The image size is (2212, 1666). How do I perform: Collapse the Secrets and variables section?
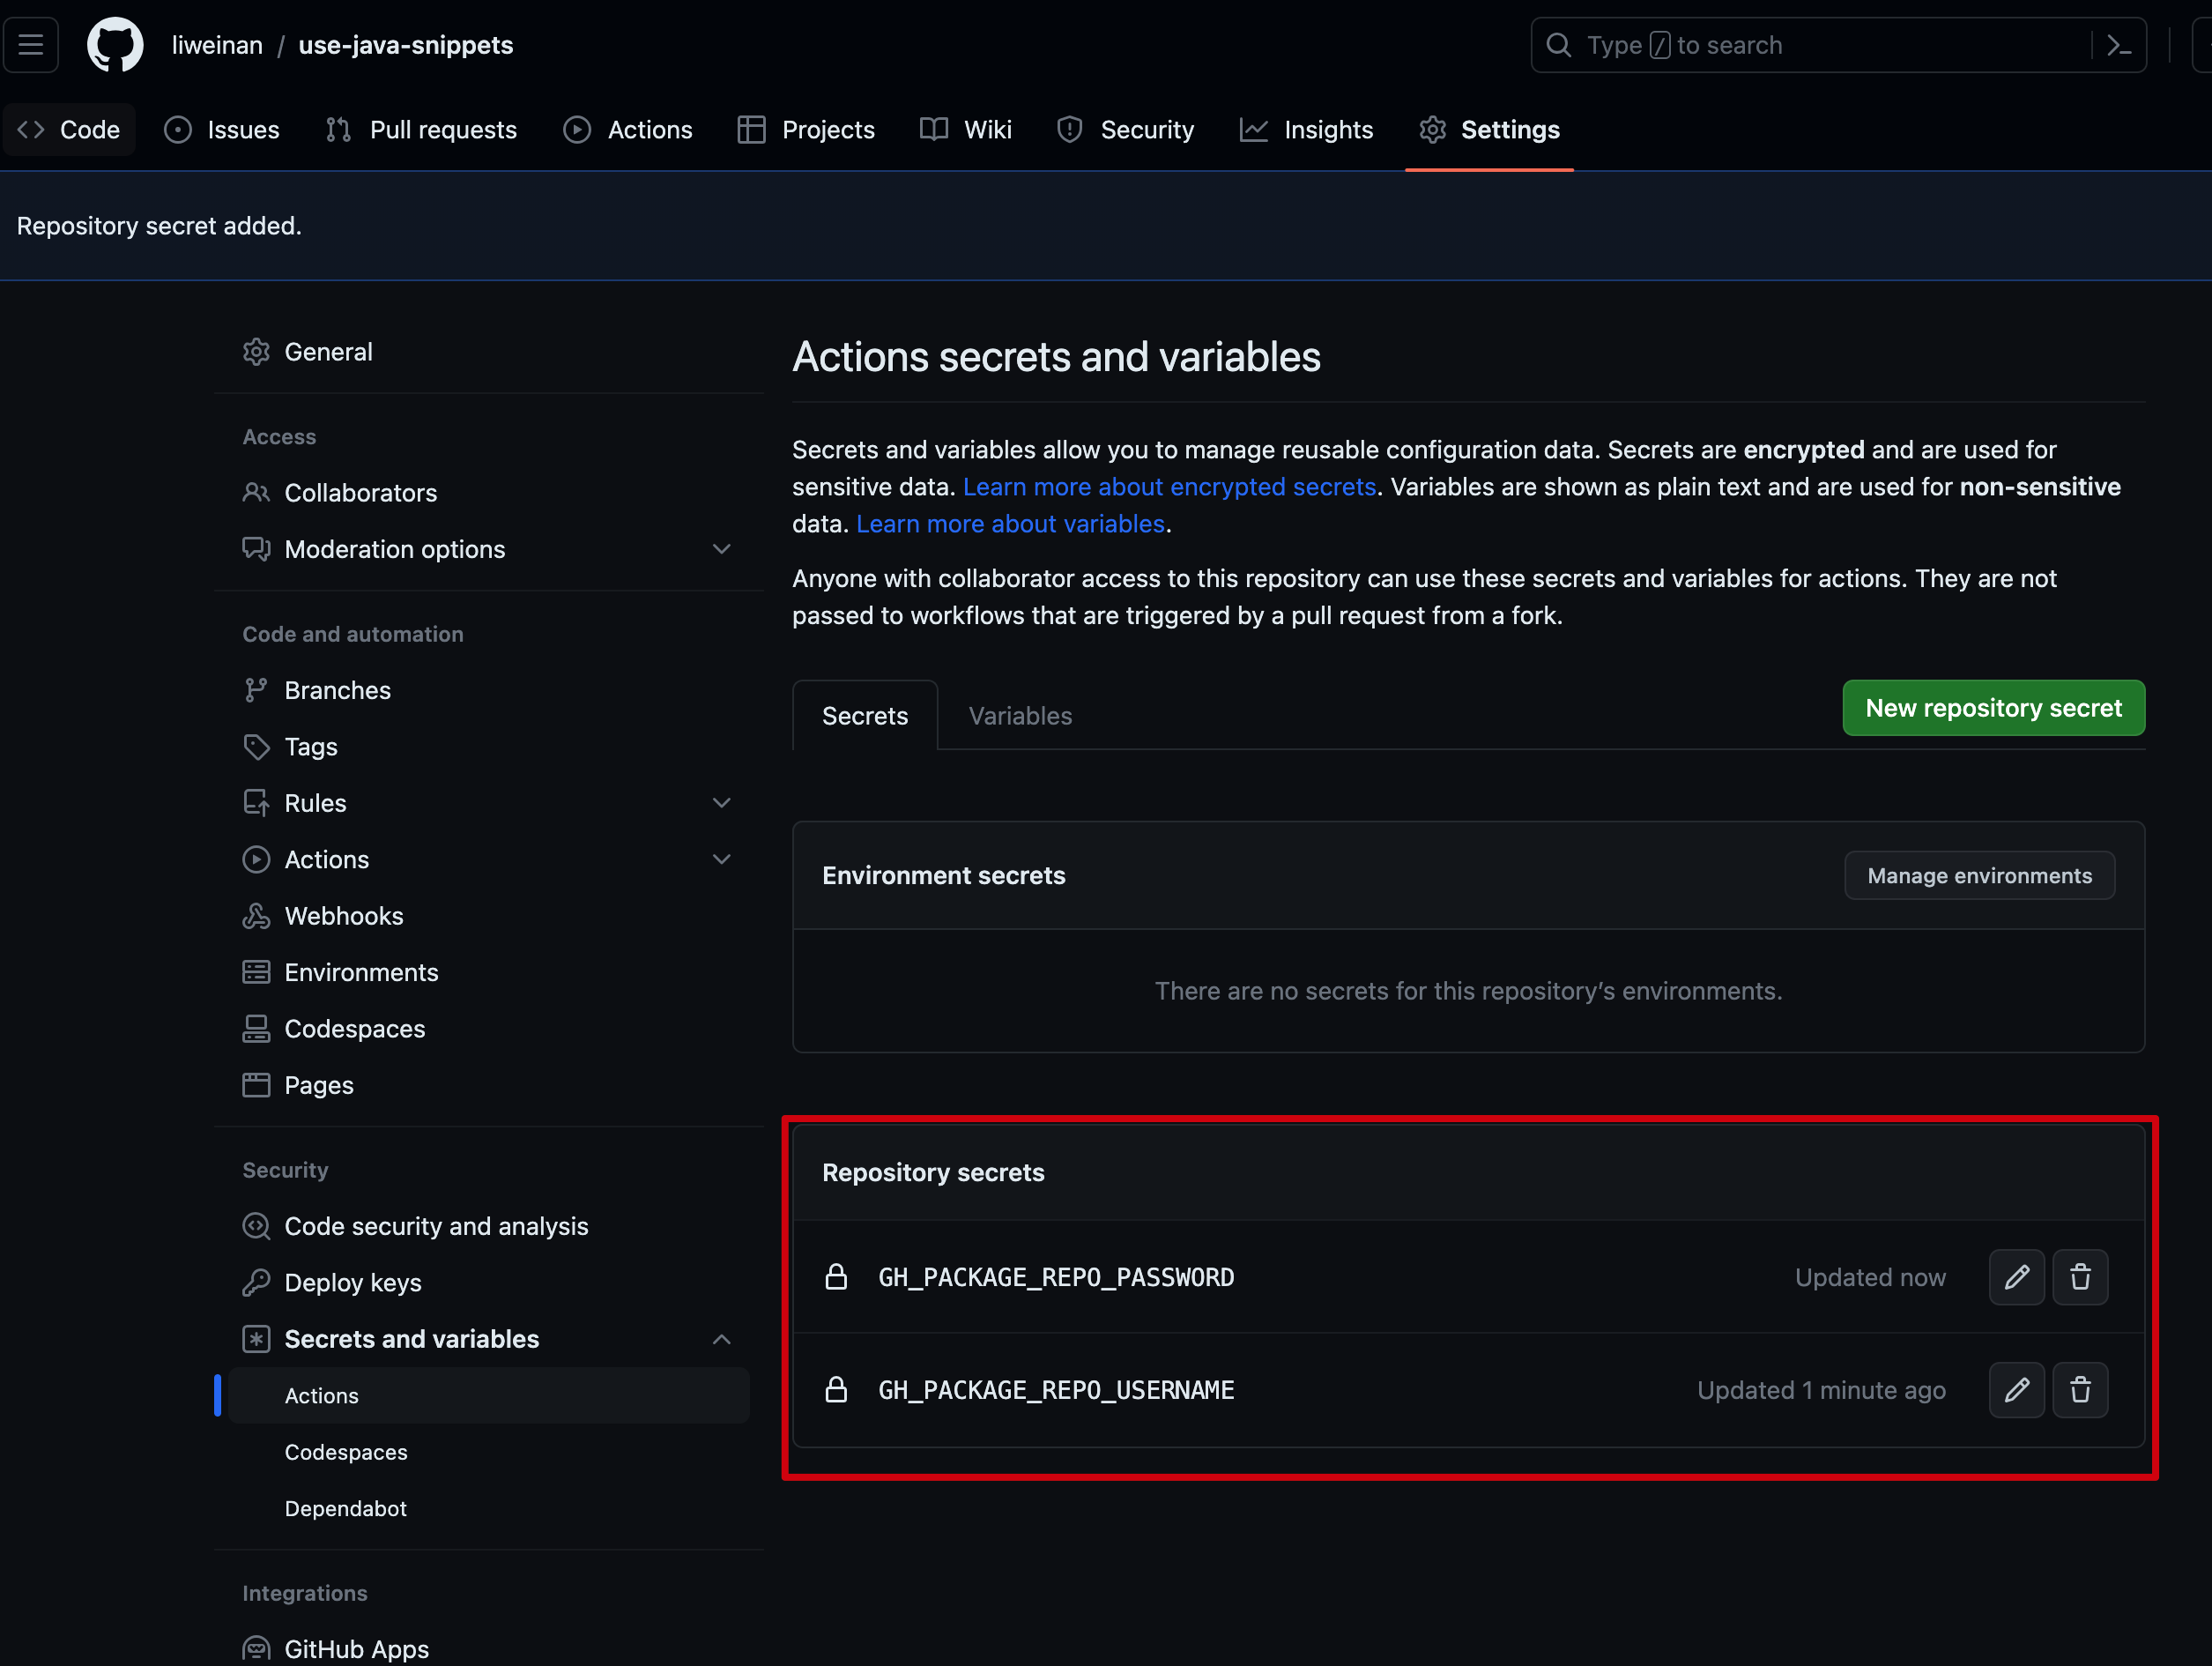pos(721,1339)
